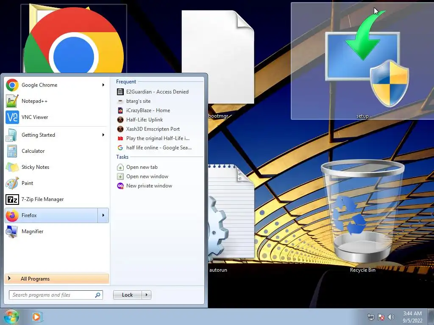Click the Start orb button
Screen dimensions: 434x325
[11, 317]
